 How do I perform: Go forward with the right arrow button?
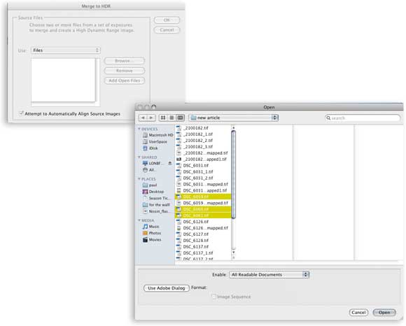click(x=151, y=118)
